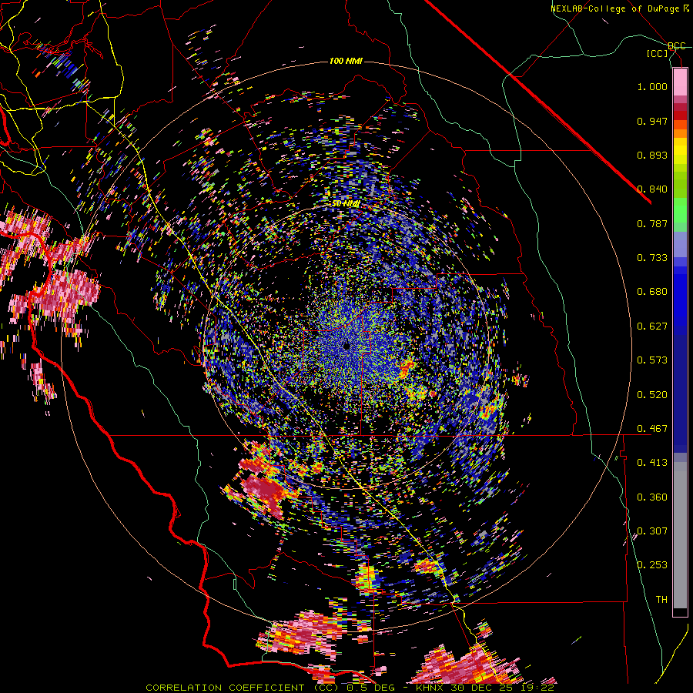Click the 0.520 legend value

652,395
